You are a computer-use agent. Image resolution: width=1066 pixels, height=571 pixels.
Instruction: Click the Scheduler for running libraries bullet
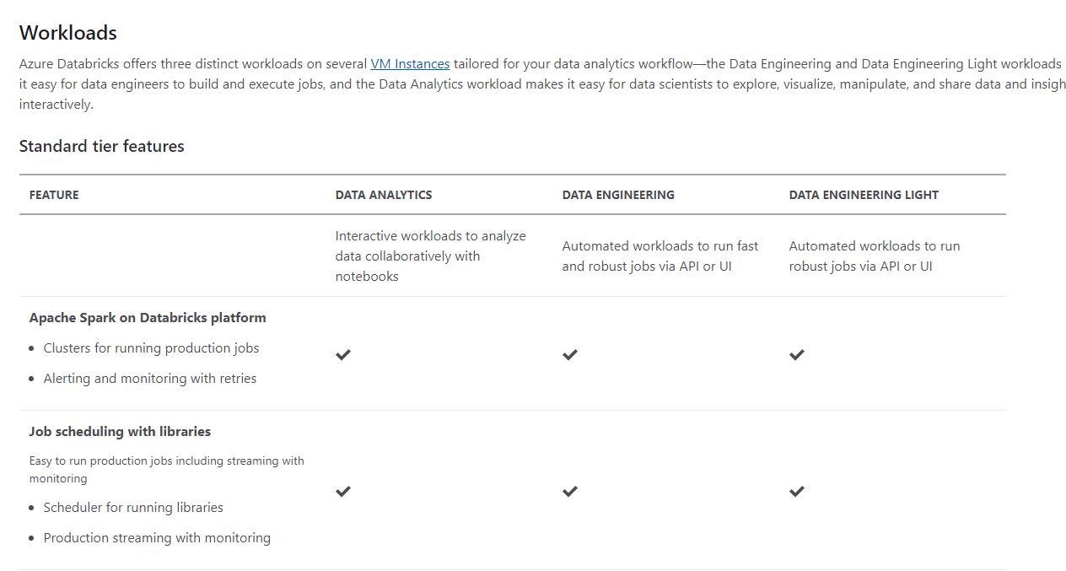coord(133,508)
